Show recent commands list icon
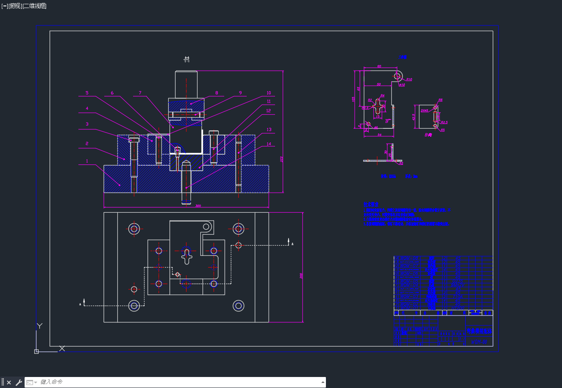Viewport: 562px width, 388px height. 31,382
